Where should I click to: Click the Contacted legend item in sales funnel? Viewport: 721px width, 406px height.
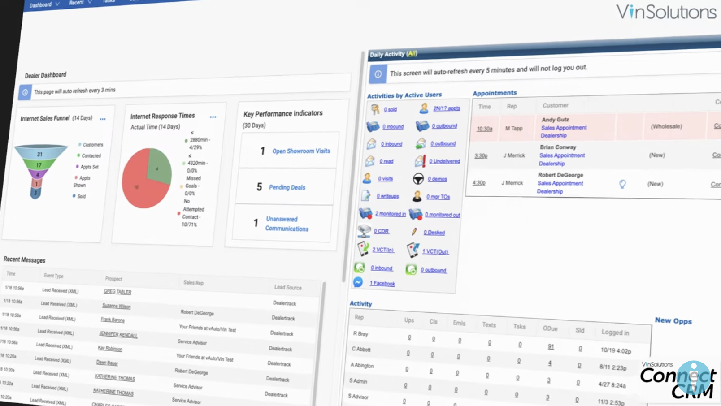(x=89, y=155)
